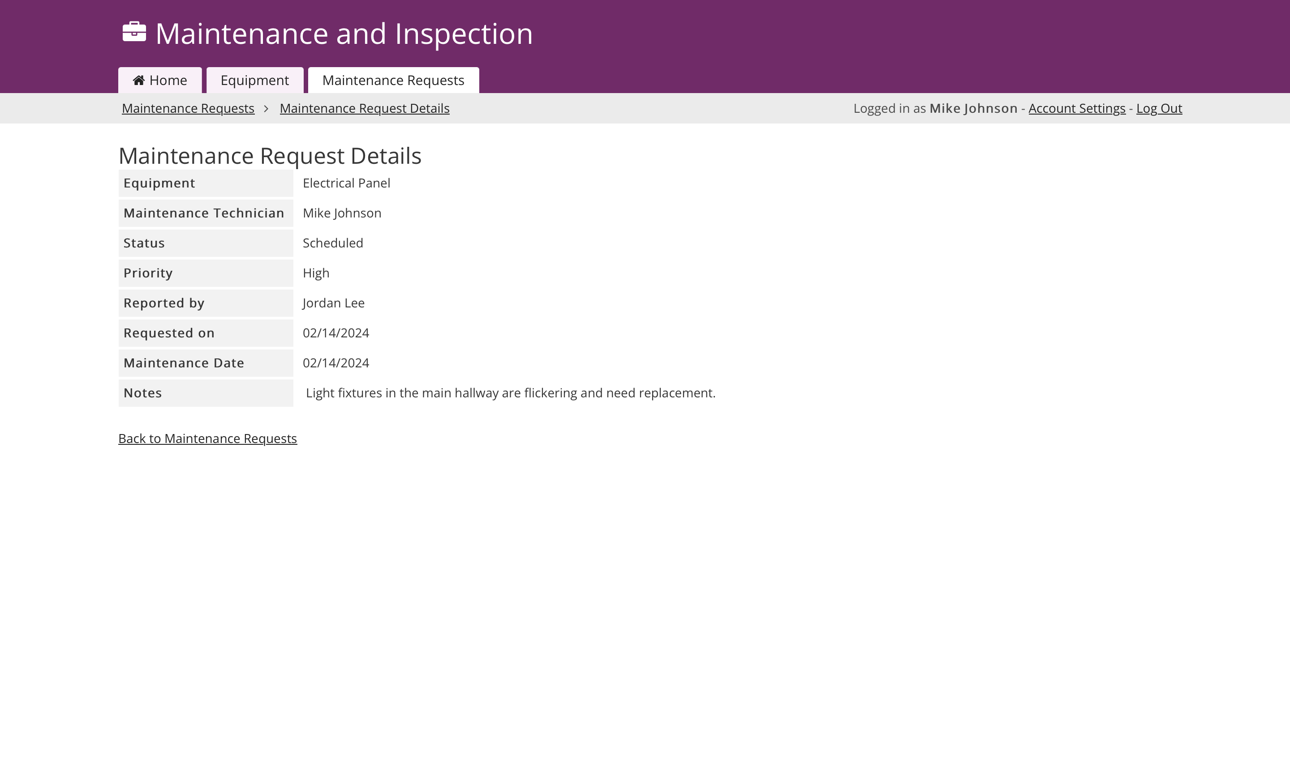Click the Maintenance Technician field label
Viewport: 1290px width, 758px height.
tap(204, 213)
